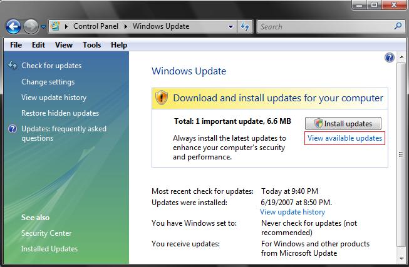
Task: Open the Help menu
Action: point(119,45)
